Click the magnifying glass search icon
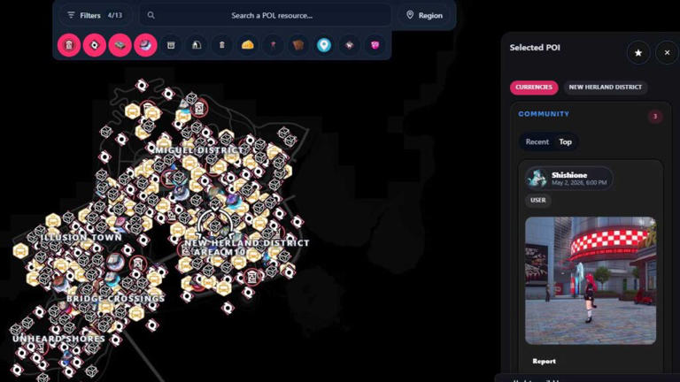The height and width of the screenshot is (382, 680). [151, 15]
